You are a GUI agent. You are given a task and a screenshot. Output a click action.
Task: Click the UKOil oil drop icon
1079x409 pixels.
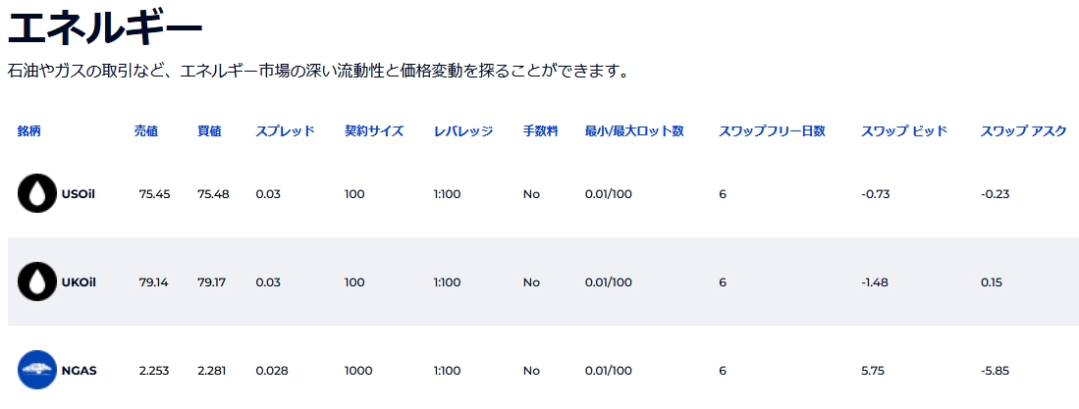(x=36, y=281)
